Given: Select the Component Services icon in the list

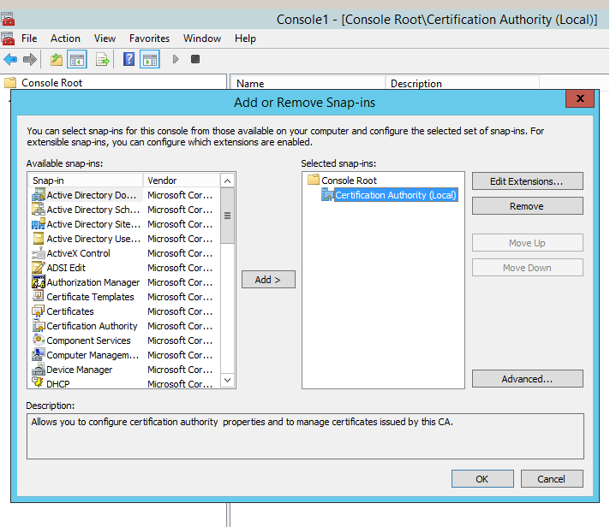Looking at the screenshot, I should click(39, 340).
